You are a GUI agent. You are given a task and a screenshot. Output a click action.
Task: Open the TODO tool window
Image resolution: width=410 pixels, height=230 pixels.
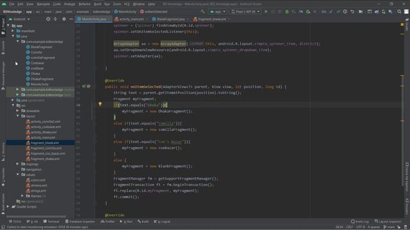click(15, 222)
